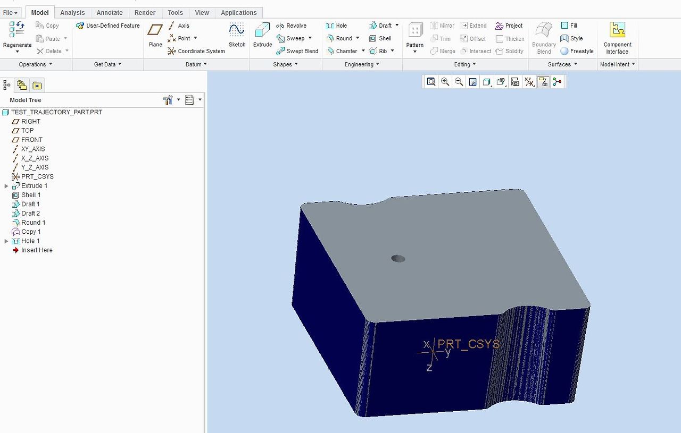
Task: Toggle spin center display
Action: 557,82
